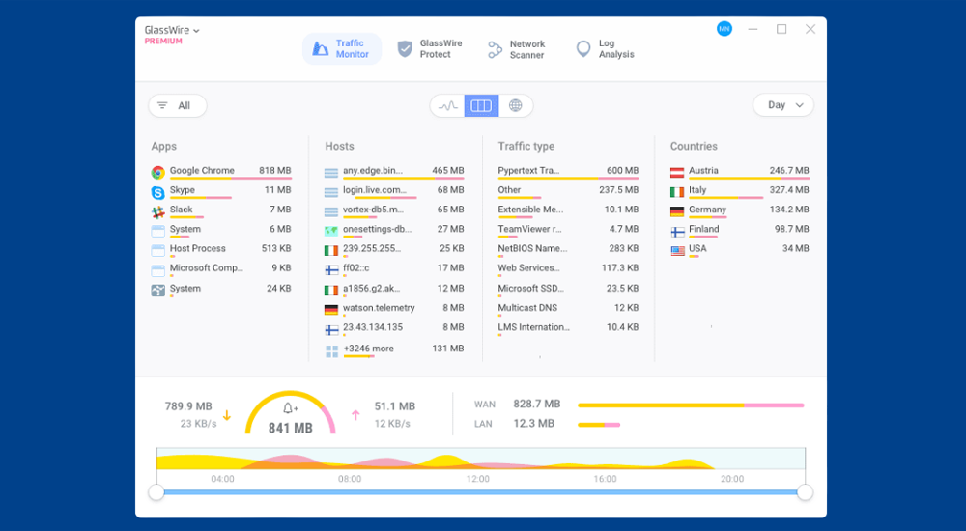Select TeamViewer r... traffic type
The width and height of the screenshot is (966, 531).
[568, 231]
